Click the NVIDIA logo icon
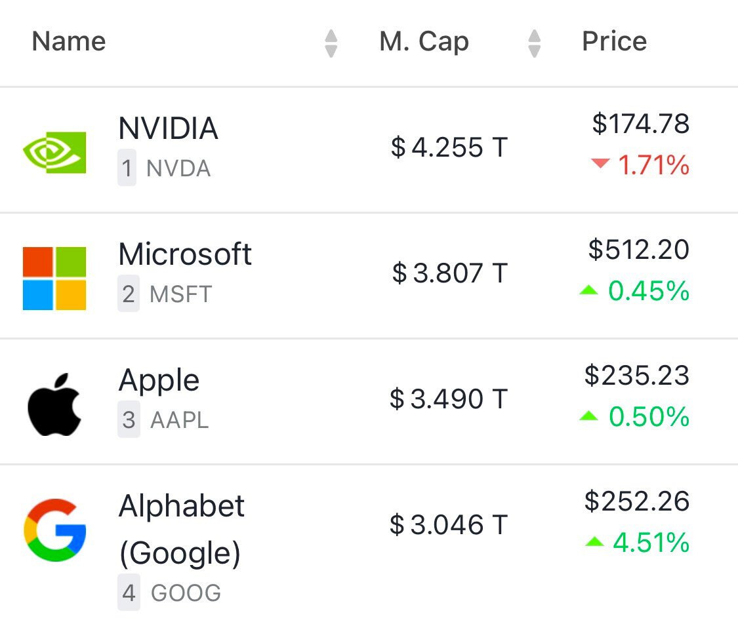 pyautogui.click(x=54, y=152)
